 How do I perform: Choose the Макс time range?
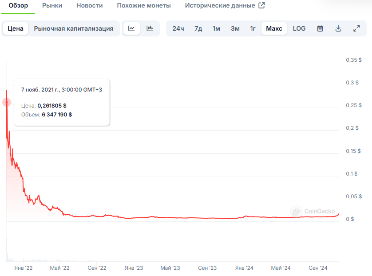(x=274, y=28)
